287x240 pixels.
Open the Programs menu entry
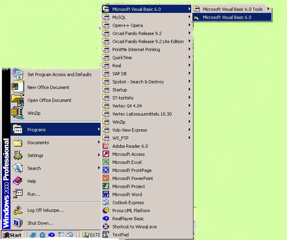[56, 130]
